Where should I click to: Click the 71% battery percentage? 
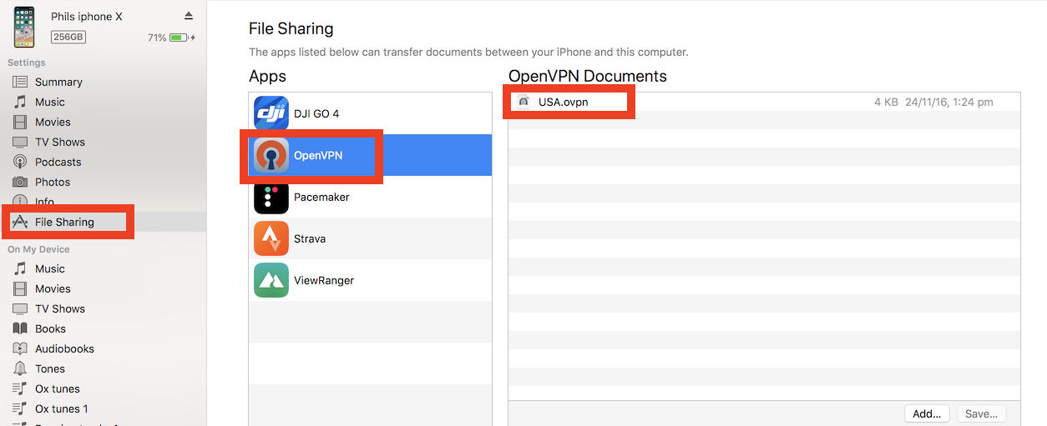tap(157, 38)
